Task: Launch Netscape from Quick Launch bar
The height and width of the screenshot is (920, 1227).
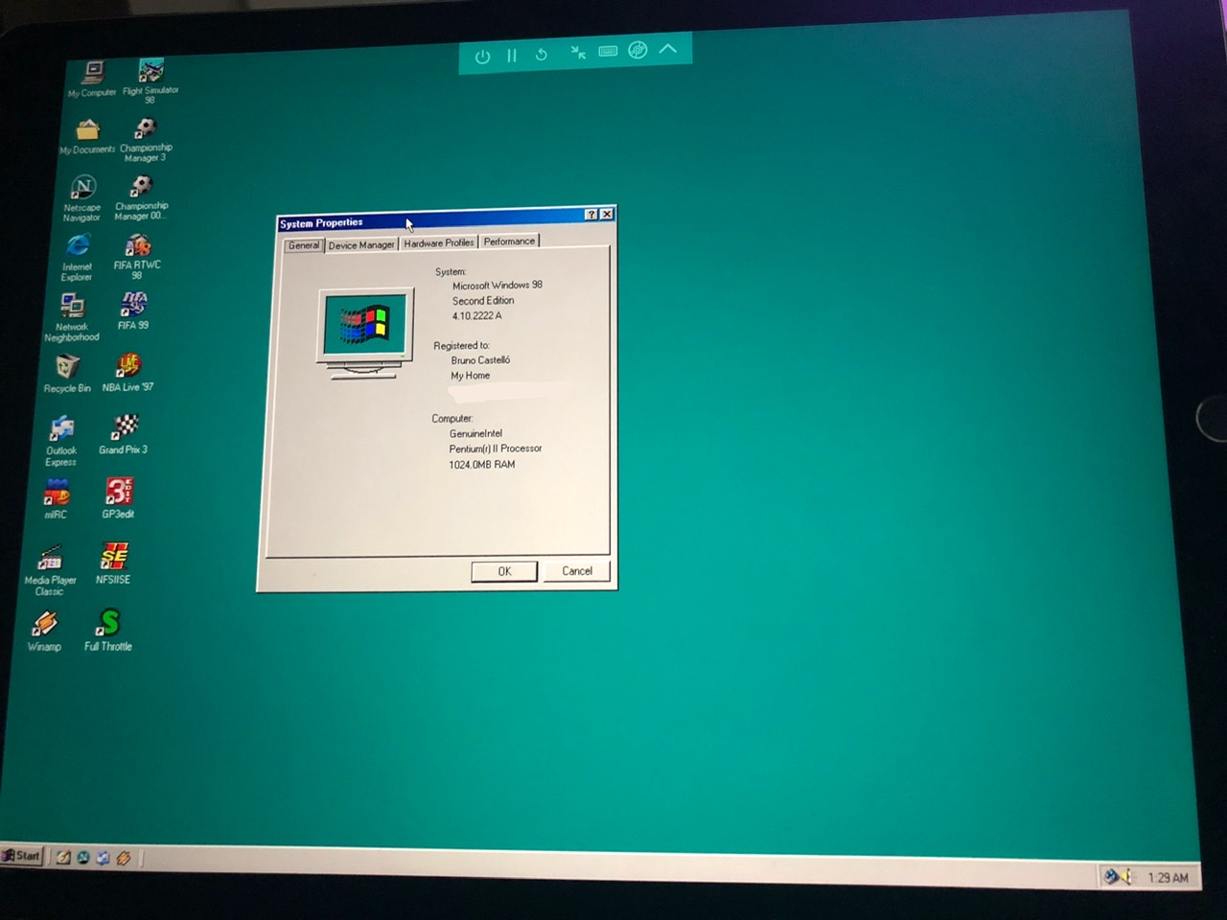Action: 83,858
